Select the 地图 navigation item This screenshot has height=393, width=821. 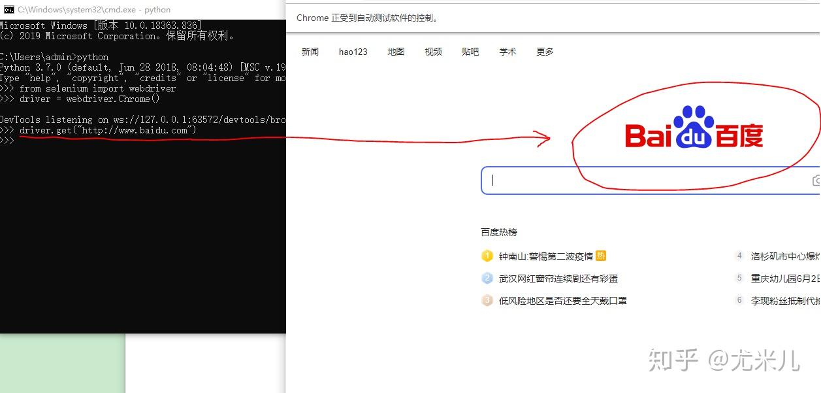pyautogui.click(x=396, y=51)
